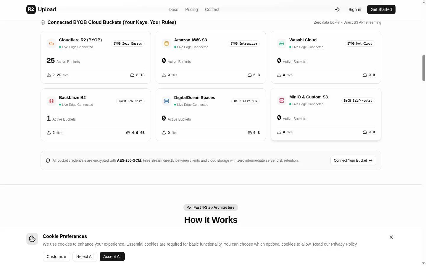This screenshot has width=426, height=266.
Task: Click the BYOB Fast CDN badge
Action: click(246, 101)
